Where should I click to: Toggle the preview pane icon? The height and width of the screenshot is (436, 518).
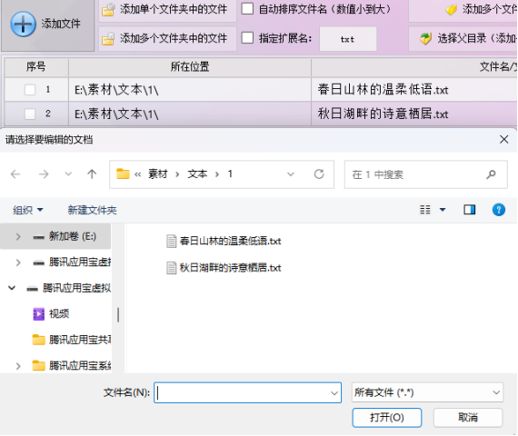point(470,210)
